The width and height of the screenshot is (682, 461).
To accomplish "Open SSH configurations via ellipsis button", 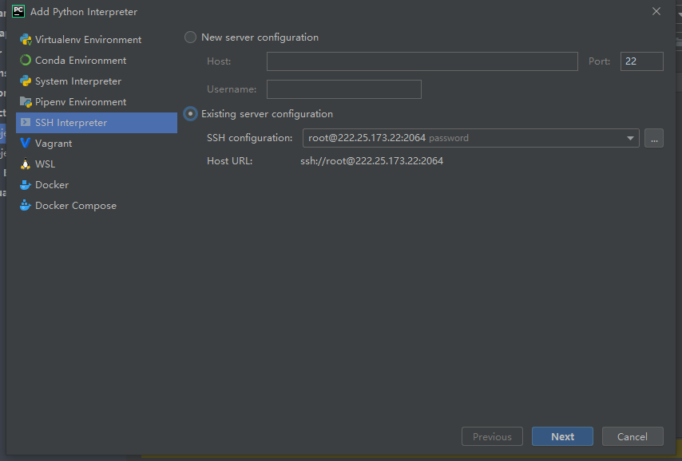I will [654, 138].
